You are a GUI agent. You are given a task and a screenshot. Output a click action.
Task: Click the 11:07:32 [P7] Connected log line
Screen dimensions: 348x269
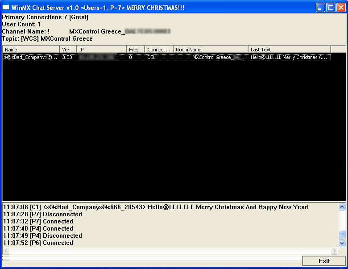(38, 222)
